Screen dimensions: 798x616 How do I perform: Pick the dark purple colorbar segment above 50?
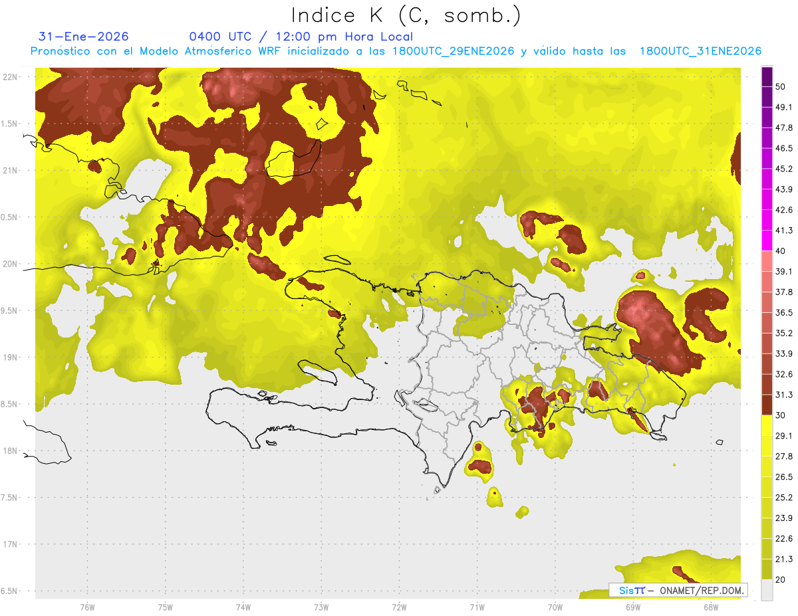pyautogui.click(x=767, y=76)
